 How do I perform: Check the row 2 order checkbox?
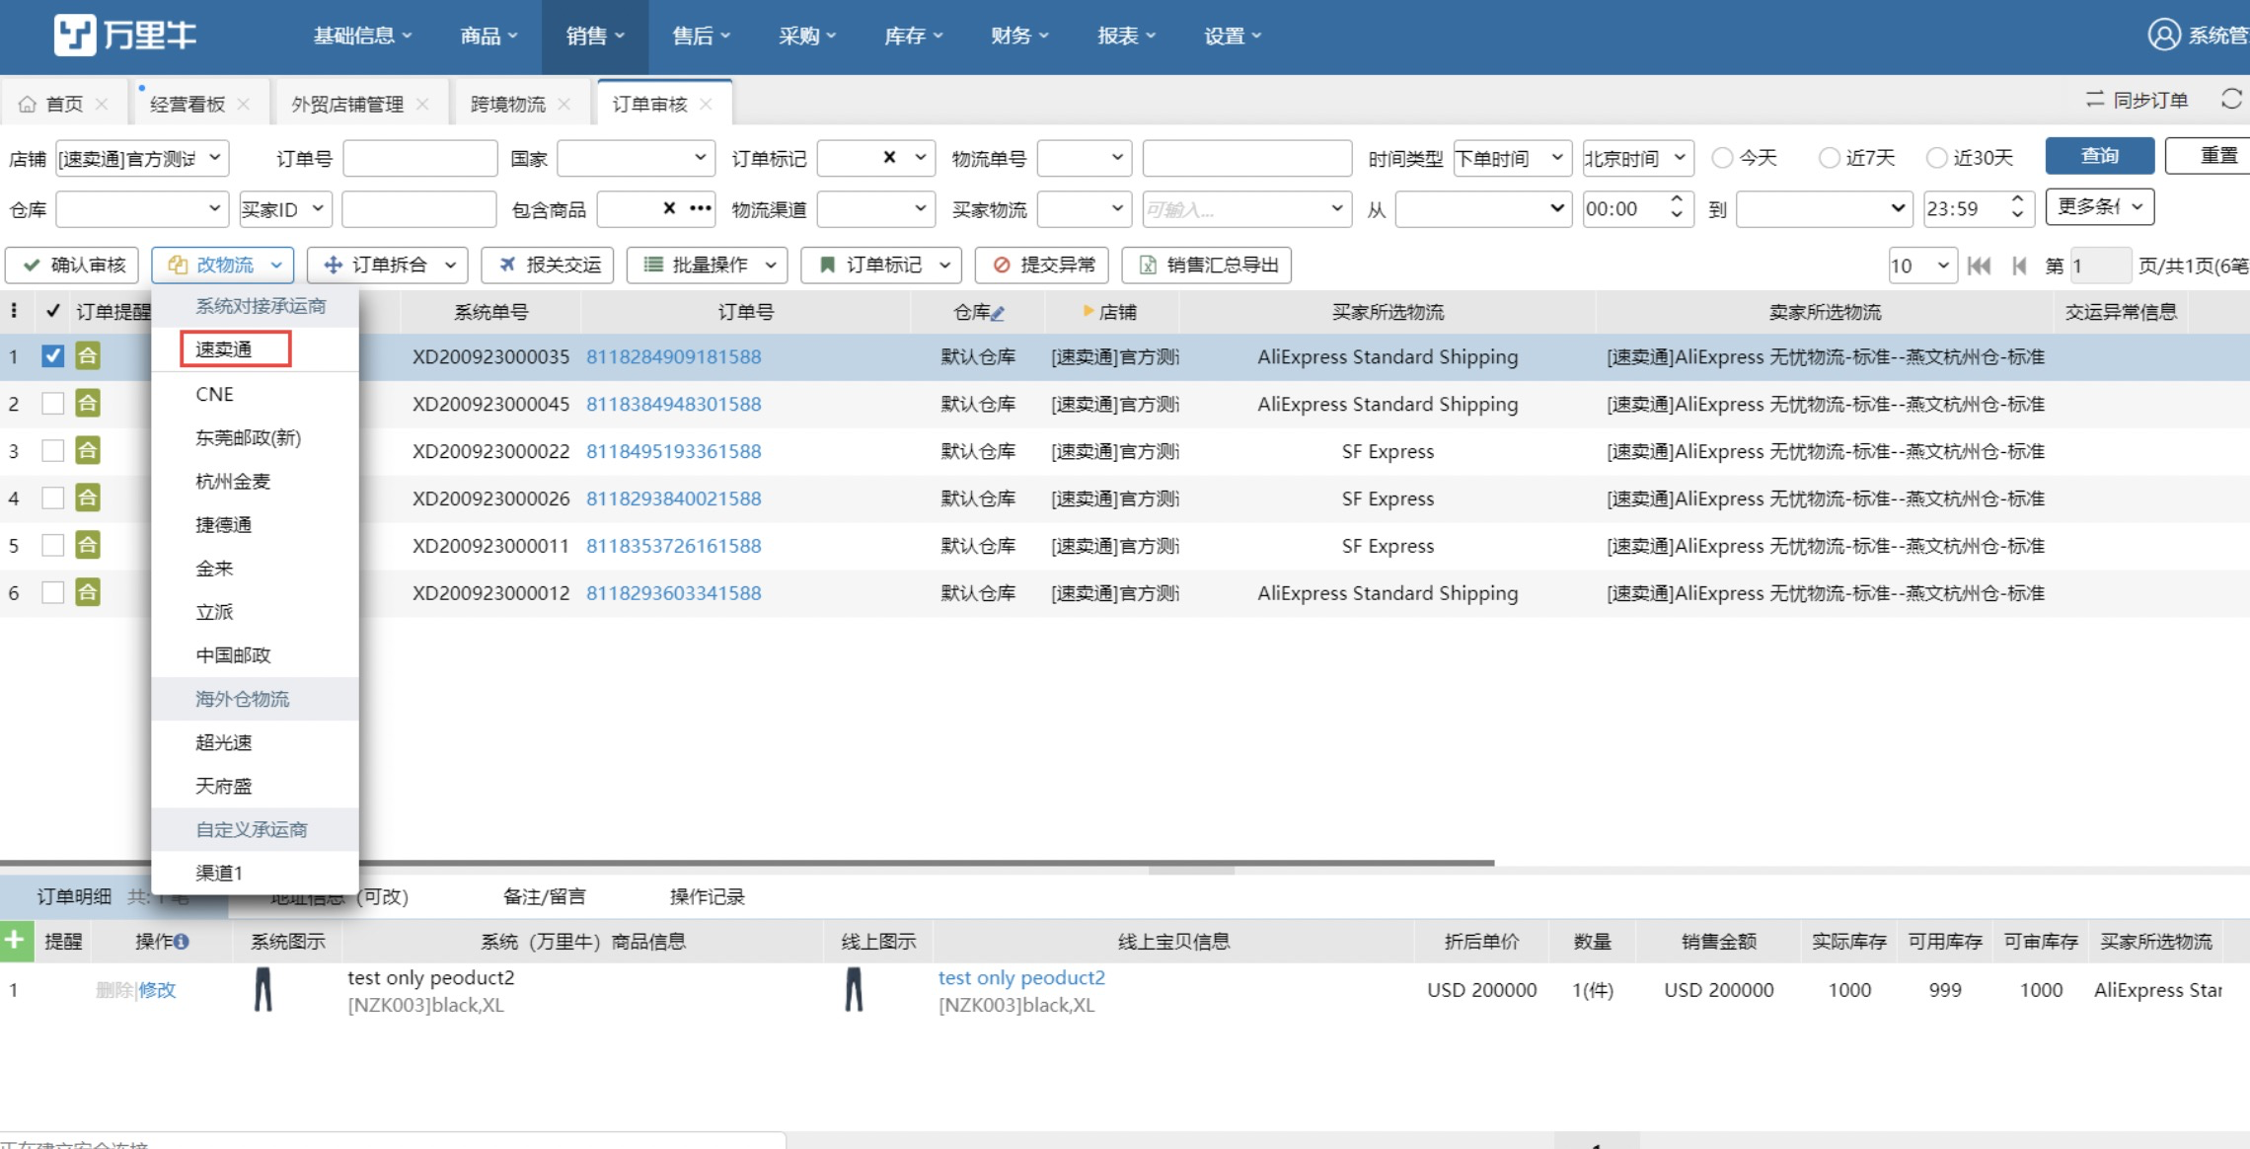[53, 404]
